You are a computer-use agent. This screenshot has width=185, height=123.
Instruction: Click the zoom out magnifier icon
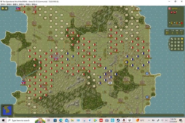pos(178,49)
